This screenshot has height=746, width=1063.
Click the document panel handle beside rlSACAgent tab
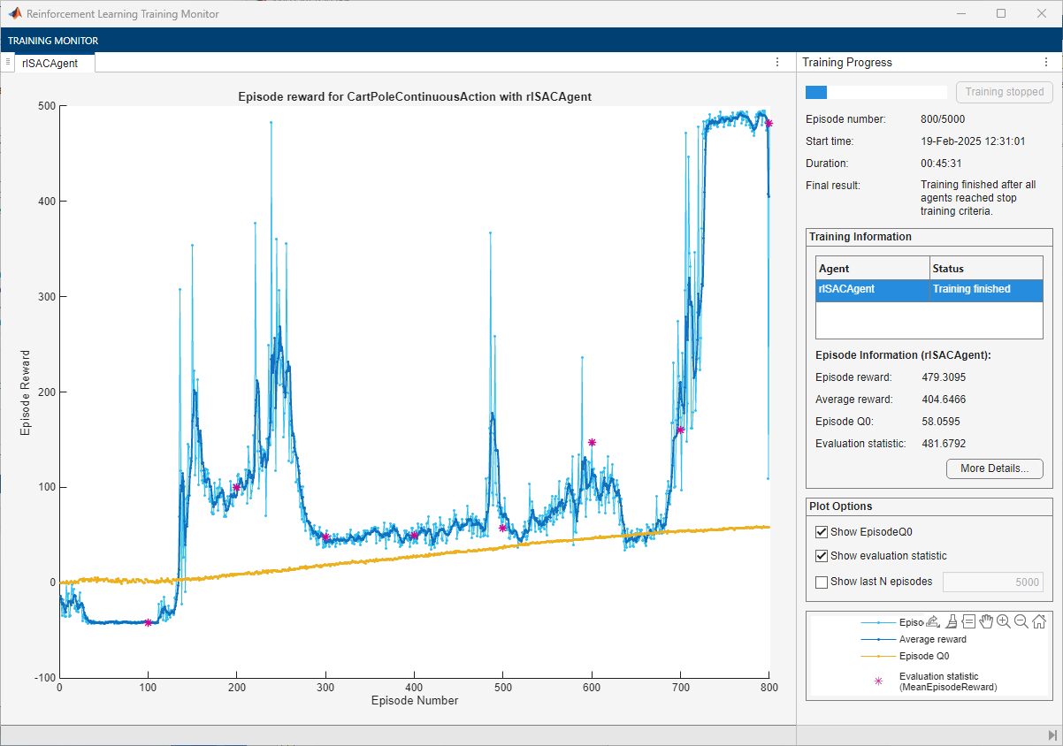click(x=7, y=62)
